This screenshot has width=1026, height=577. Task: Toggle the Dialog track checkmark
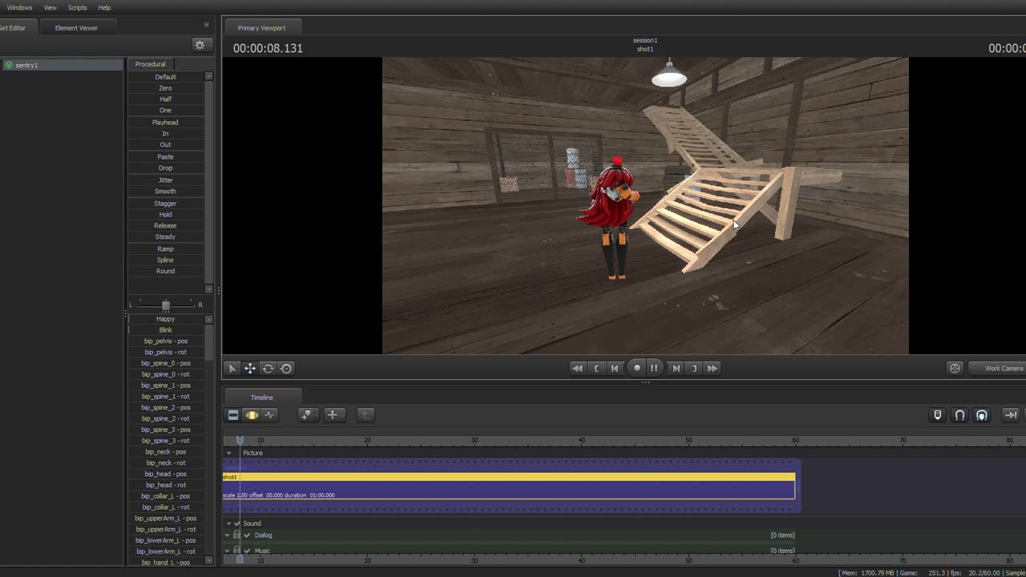pos(247,535)
